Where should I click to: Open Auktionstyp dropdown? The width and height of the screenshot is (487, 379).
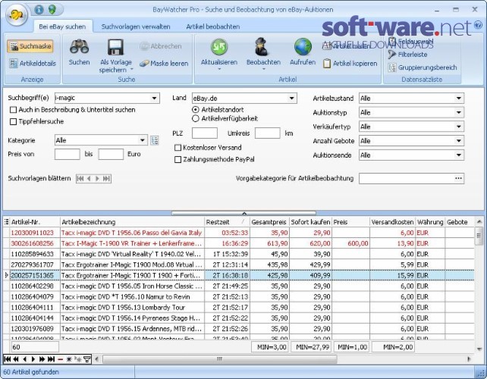[x=459, y=112]
